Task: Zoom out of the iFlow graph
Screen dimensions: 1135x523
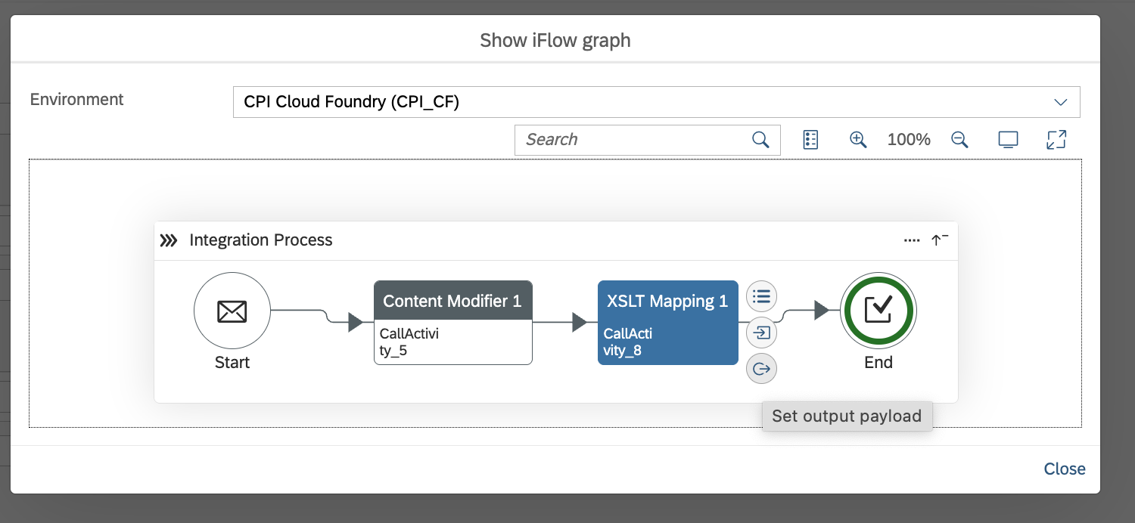Action: tap(959, 140)
